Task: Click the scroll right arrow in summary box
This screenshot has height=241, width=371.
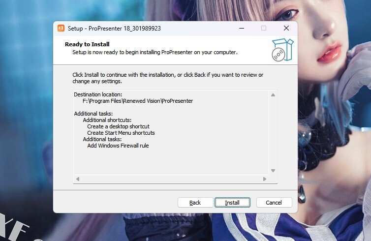Action: (x=265, y=179)
